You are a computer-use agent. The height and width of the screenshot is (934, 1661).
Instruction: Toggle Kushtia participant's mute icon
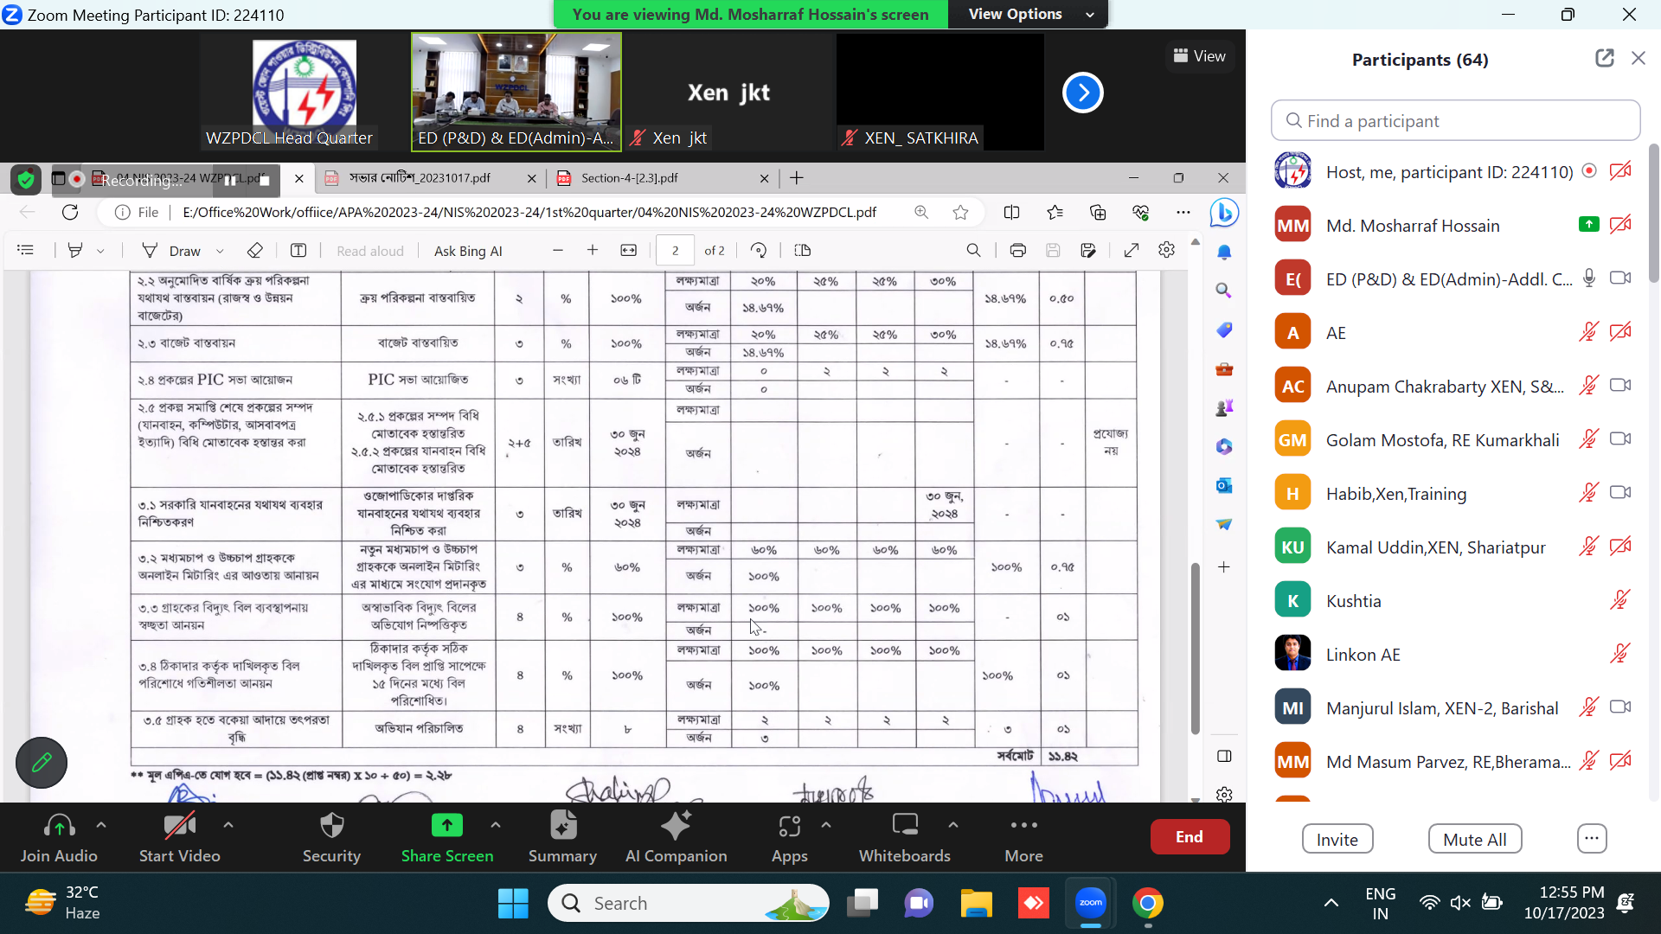(x=1619, y=600)
